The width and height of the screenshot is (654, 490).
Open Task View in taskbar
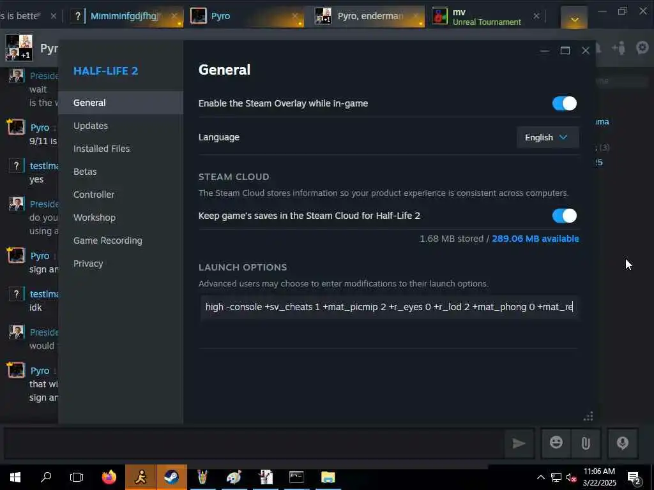tap(77, 477)
